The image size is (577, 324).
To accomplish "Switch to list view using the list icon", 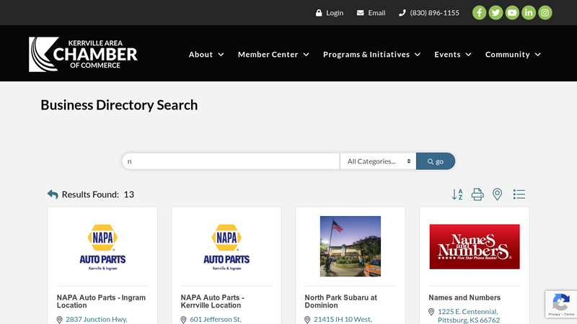I will coord(519,194).
